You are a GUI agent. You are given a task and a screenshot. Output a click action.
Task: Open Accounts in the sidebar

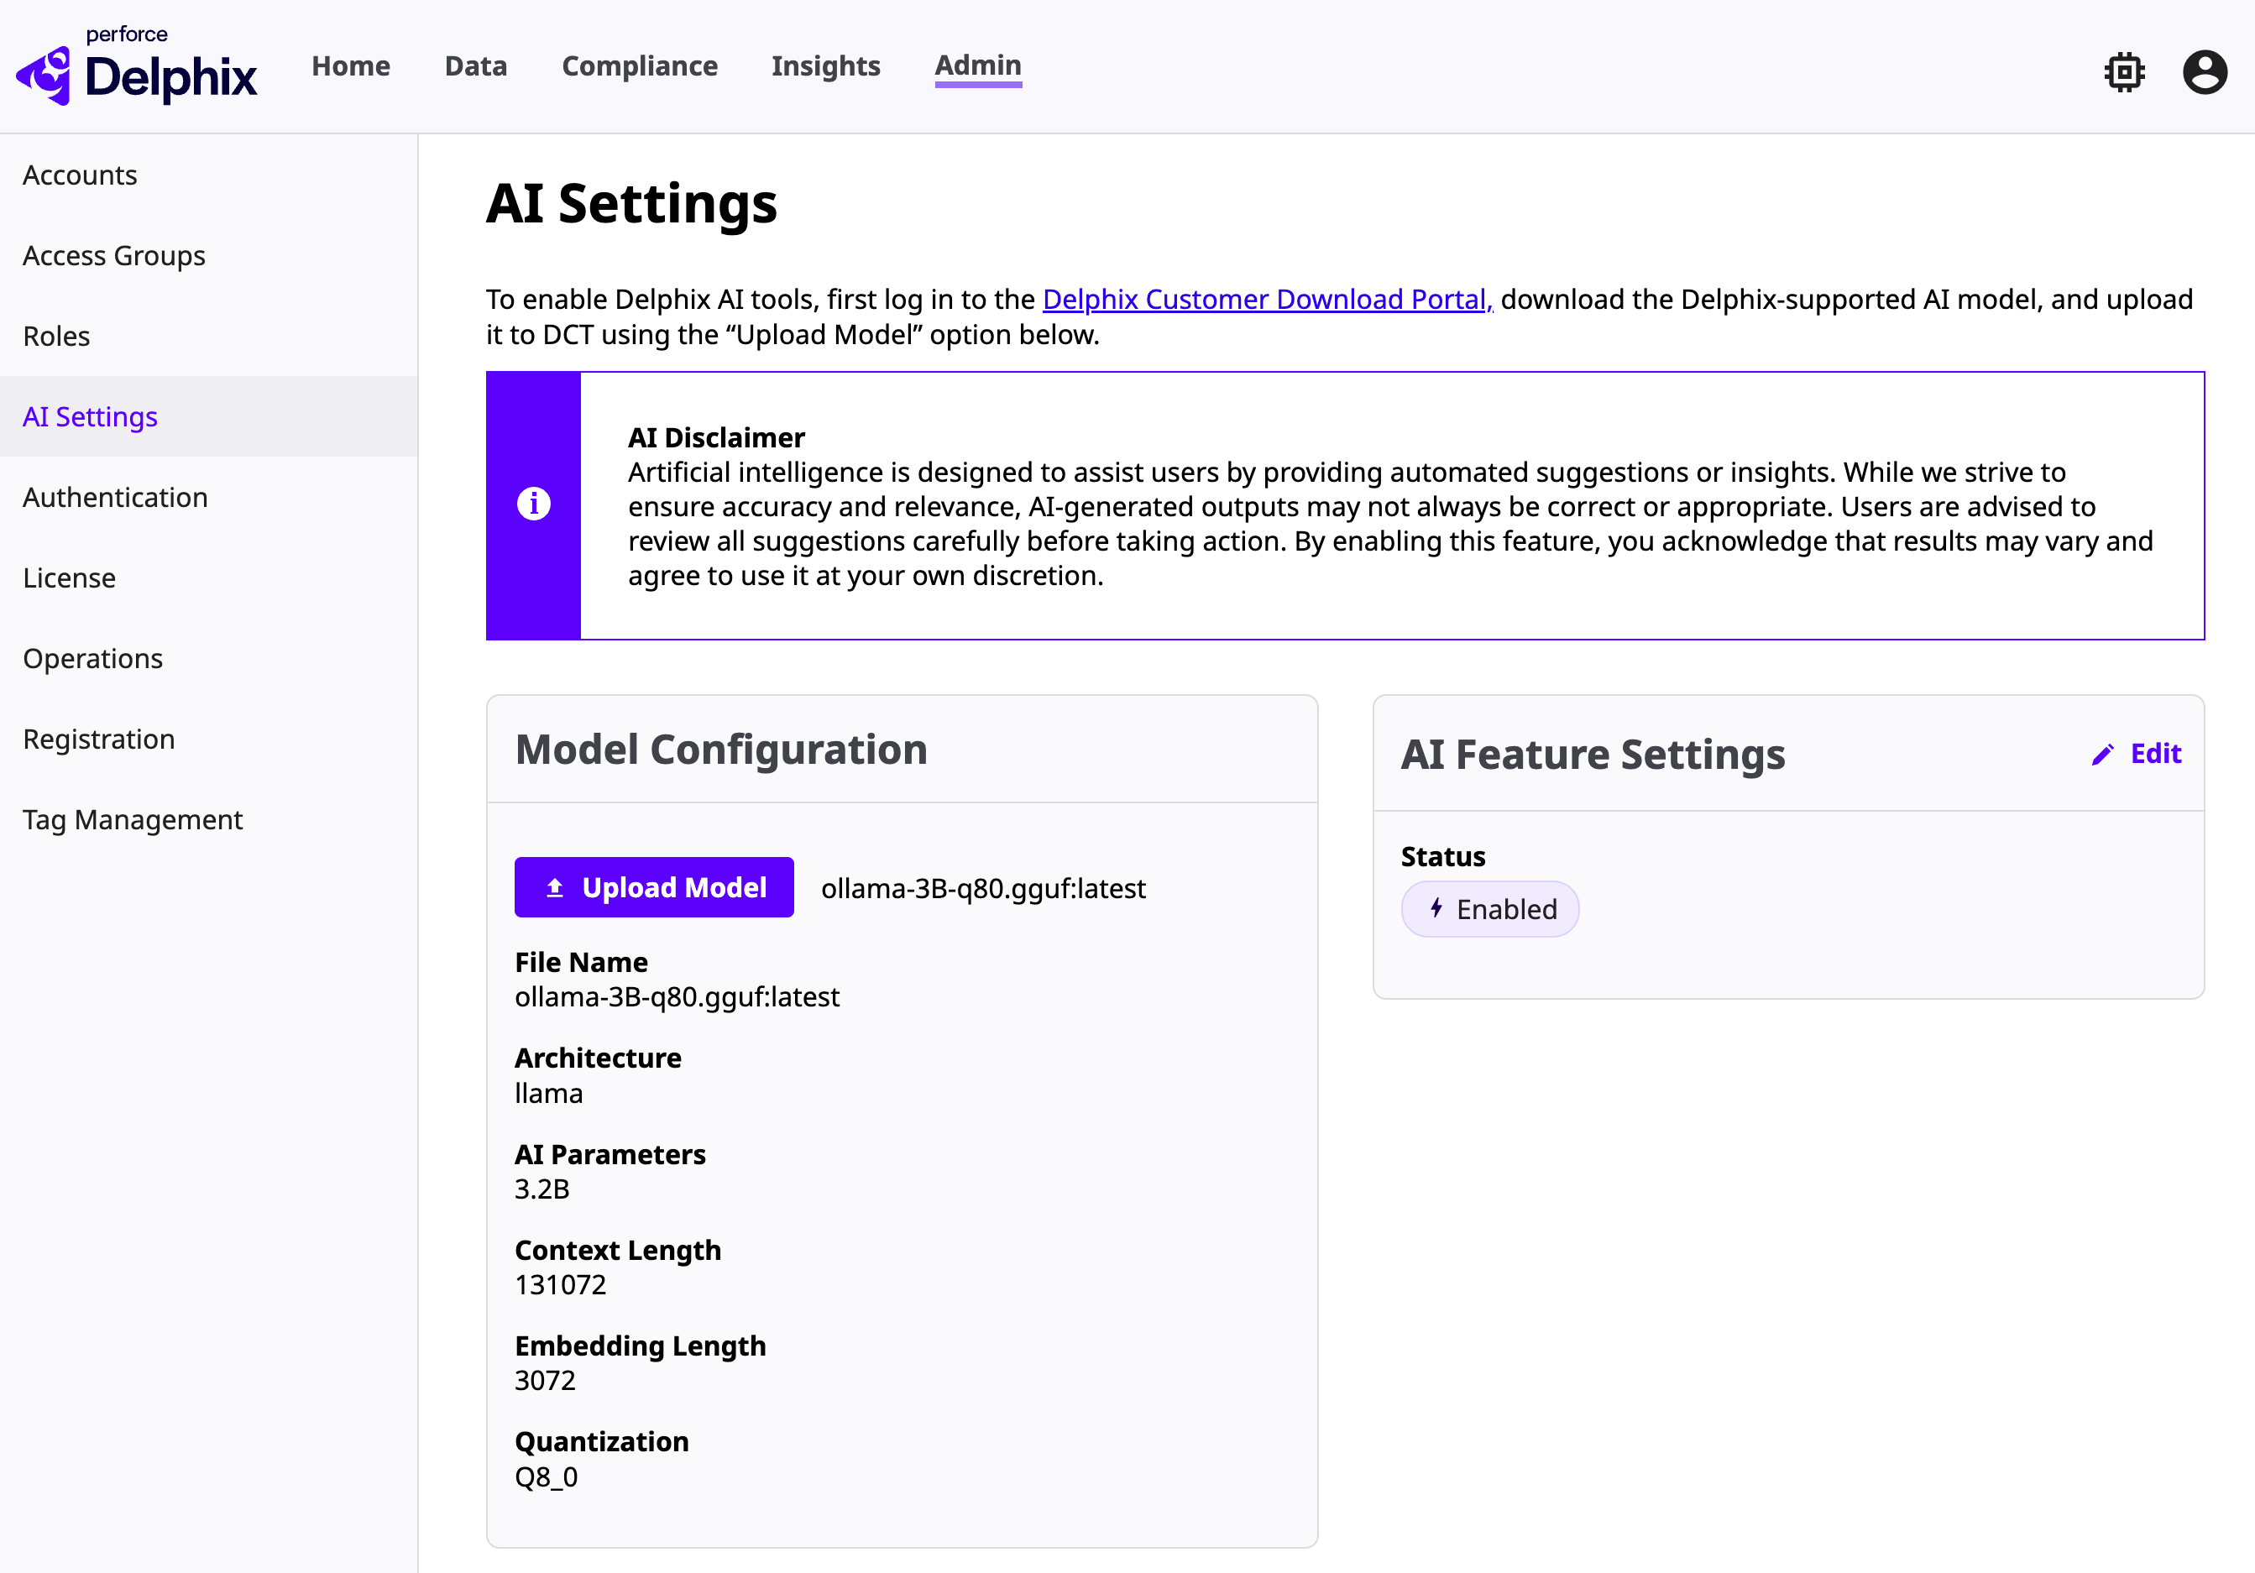(208, 175)
